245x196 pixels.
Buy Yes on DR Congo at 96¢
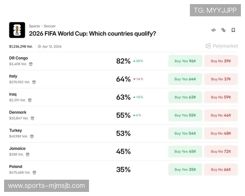click(185, 61)
